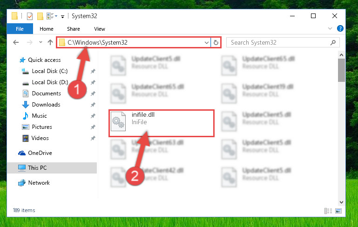Switch to large icons view layout
Viewport: 358px width, 227px height.
pos(338,211)
